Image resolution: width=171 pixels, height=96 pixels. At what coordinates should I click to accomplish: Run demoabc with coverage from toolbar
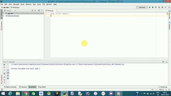click(156, 7)
